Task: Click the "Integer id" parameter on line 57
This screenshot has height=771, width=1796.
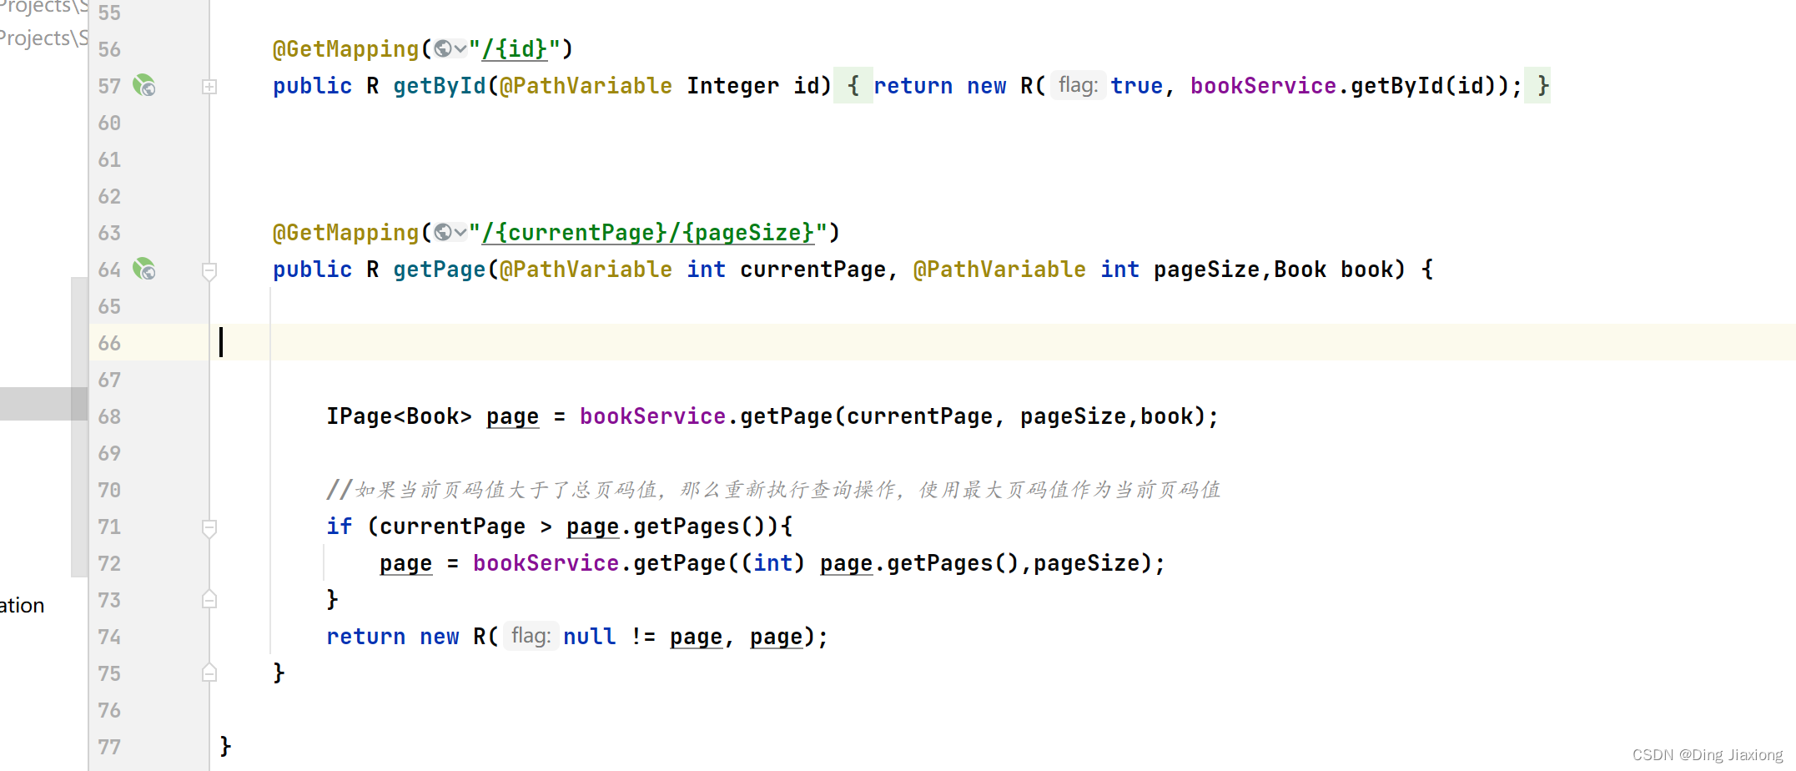Action: (753, 86)
